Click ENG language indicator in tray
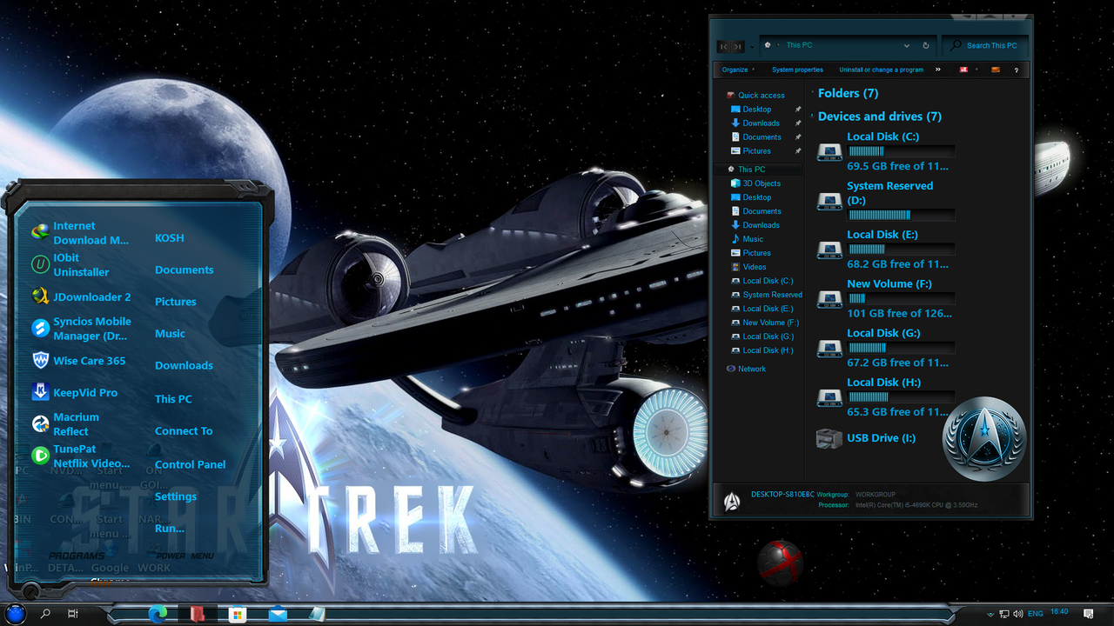The image size is (1114, 626). 1035,614
